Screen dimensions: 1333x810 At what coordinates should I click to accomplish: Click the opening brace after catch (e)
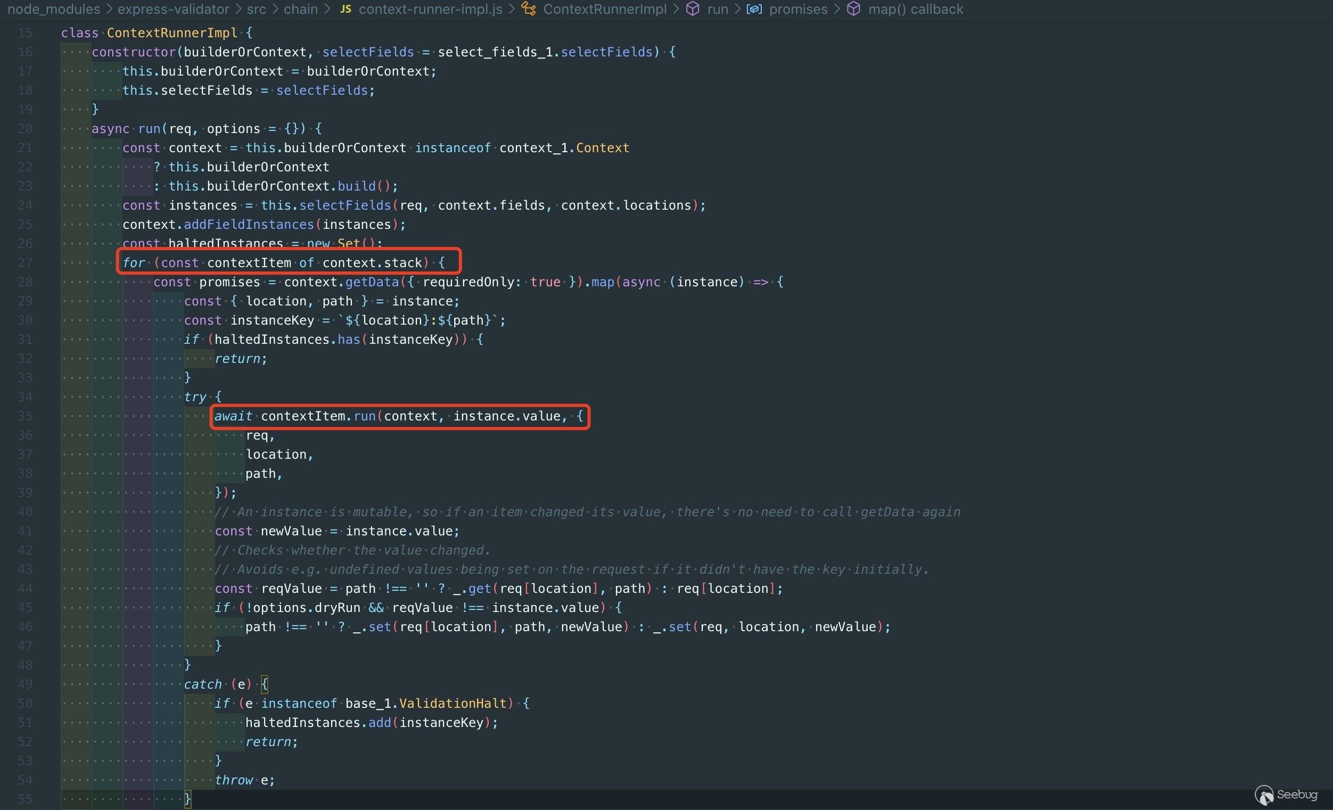point(264,684)
